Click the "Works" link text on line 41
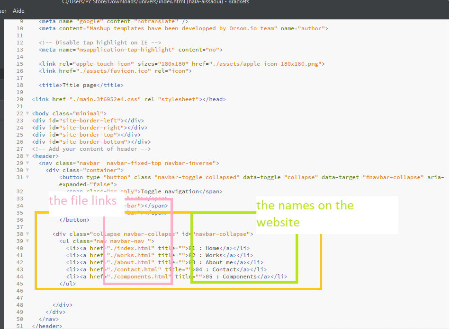The width and height of the screenshot is (450, 329). coord(214,255)
